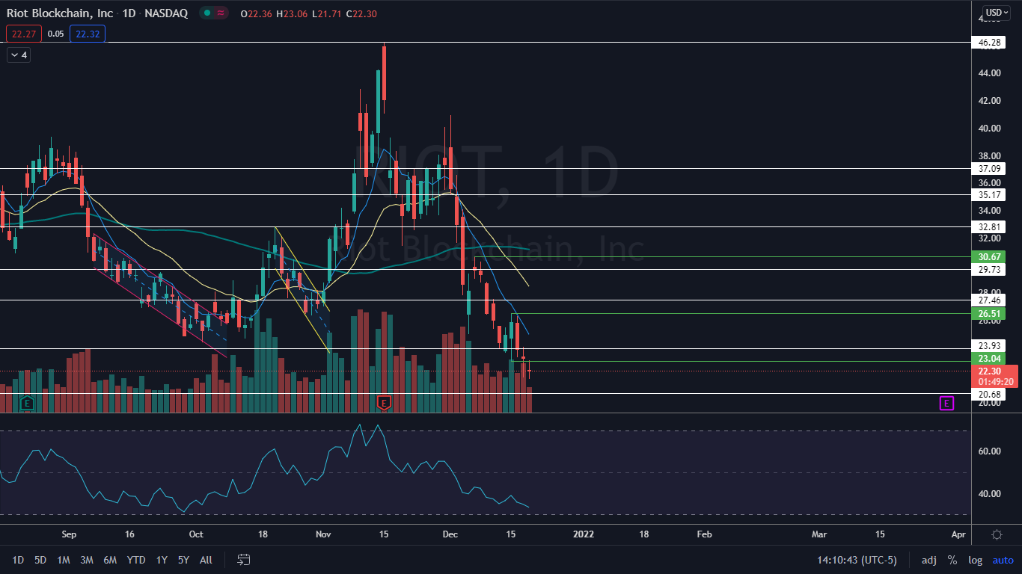
Task: Click the Mar label on time axis
Action: 819,534
